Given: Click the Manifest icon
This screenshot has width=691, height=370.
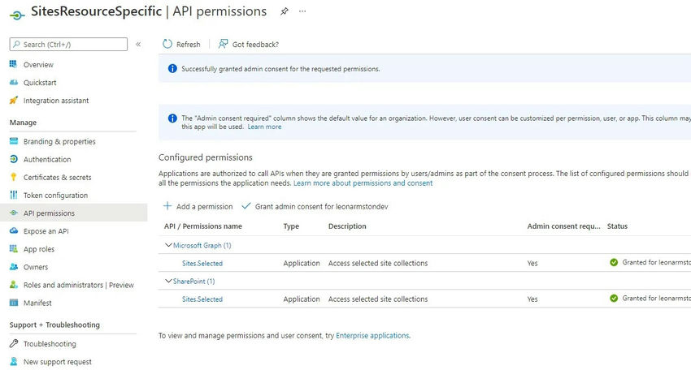Looking at the screenshot, I should coord(14,303).
